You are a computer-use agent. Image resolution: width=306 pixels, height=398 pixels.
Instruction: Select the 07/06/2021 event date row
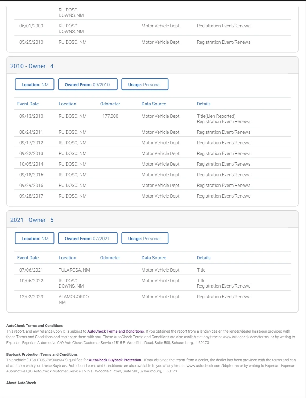[31, 270]
